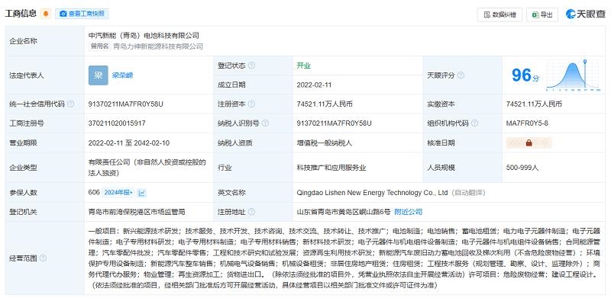
Task: Click credit code 91370211MA7FR0Y58U in 统一社会信用代码 row
Action: [x=126, y=104]
